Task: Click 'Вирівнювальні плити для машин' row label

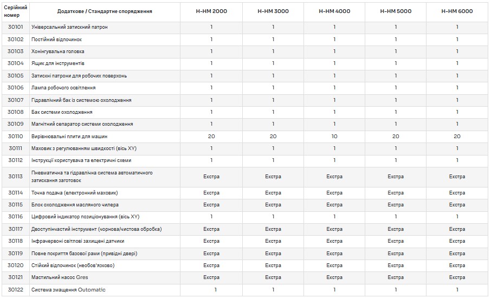Action: tap(69, 137)
